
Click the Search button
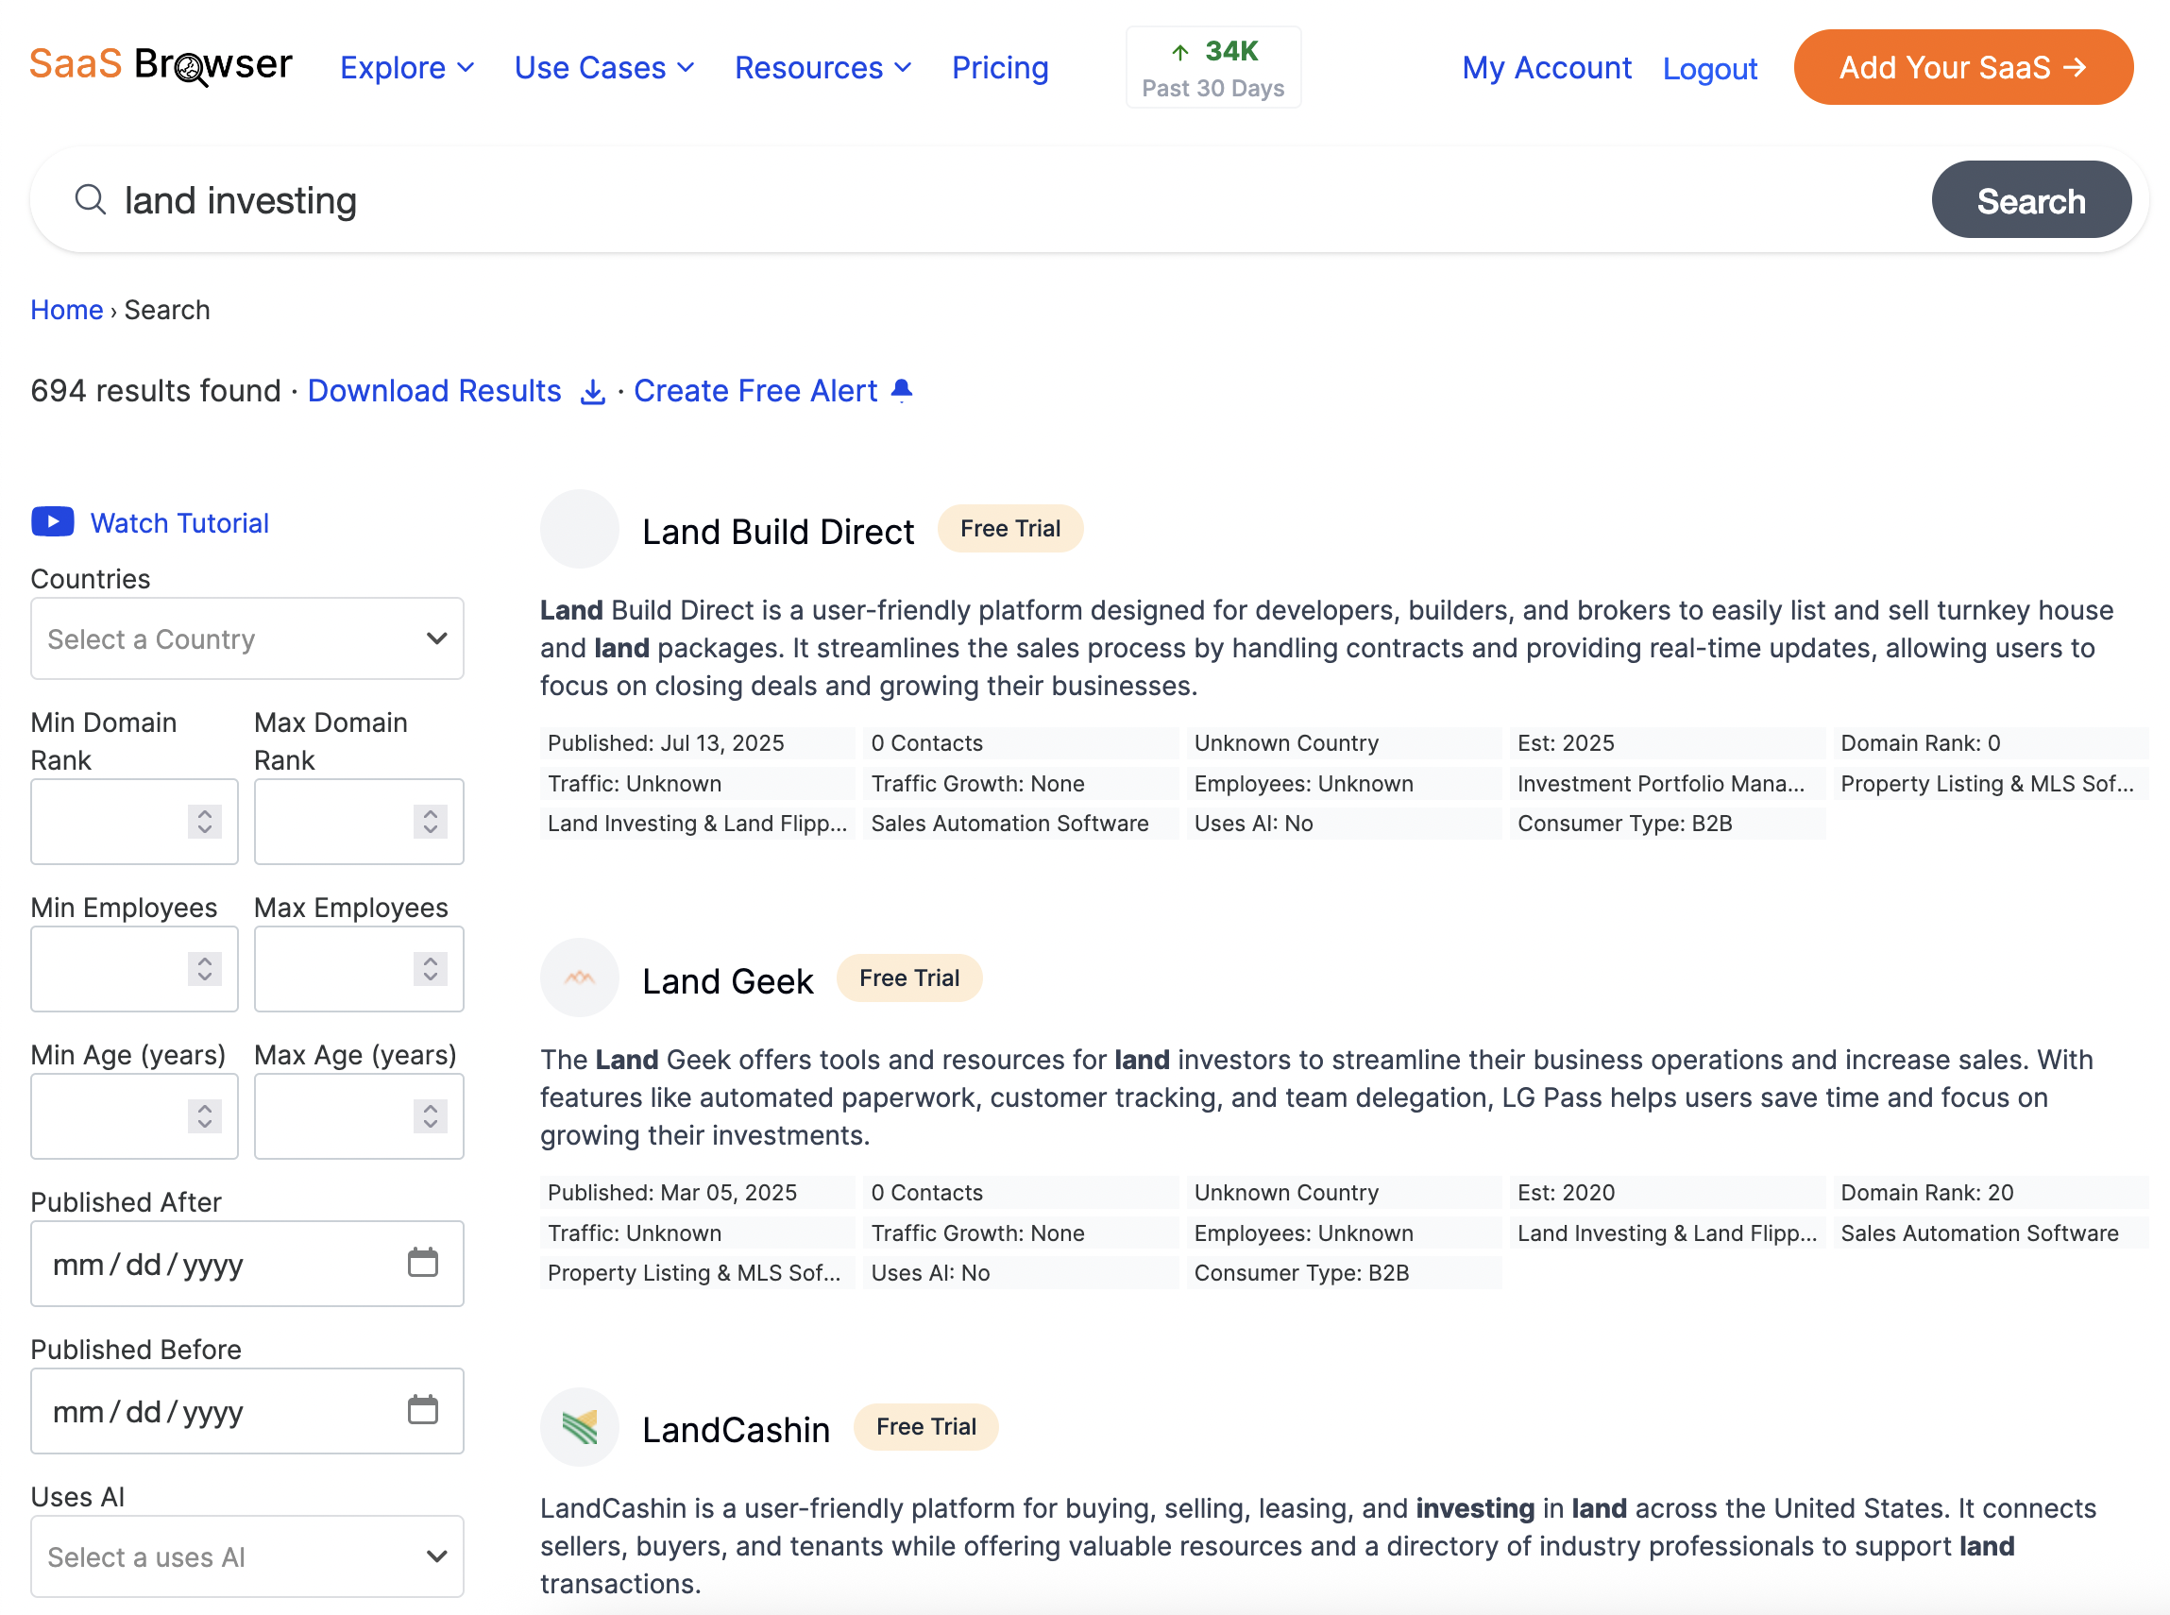coord(2030,199)
